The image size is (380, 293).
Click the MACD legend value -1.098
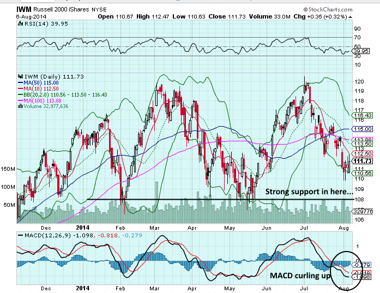click(83, 236)
